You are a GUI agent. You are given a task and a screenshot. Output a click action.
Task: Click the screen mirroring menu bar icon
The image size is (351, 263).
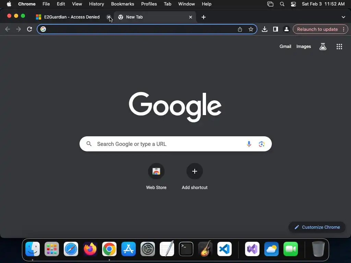[270, 4]
